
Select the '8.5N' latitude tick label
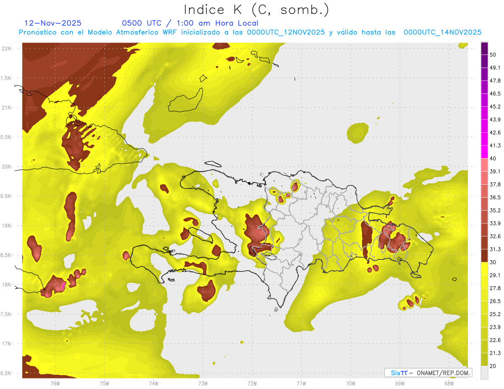[x=6, y=256]
